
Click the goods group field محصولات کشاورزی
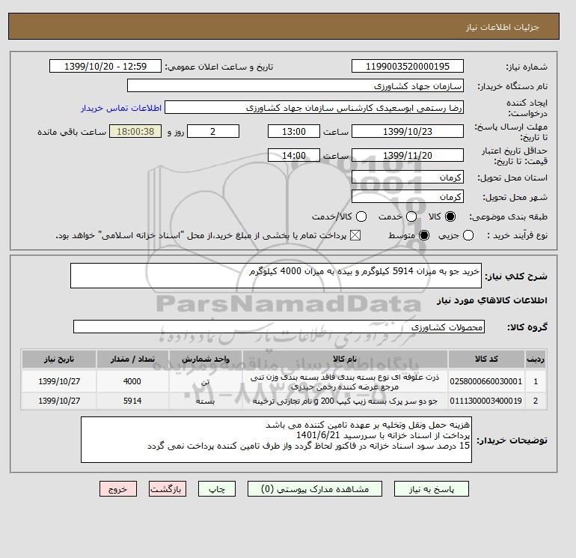(279, 327)
